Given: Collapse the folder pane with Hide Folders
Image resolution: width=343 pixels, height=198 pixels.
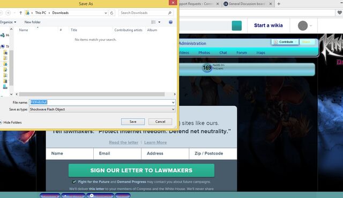Looking at the screenshot, I should 11,122.
